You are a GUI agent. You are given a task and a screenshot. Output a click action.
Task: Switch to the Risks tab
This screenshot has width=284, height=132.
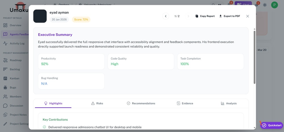click(97, 103)
